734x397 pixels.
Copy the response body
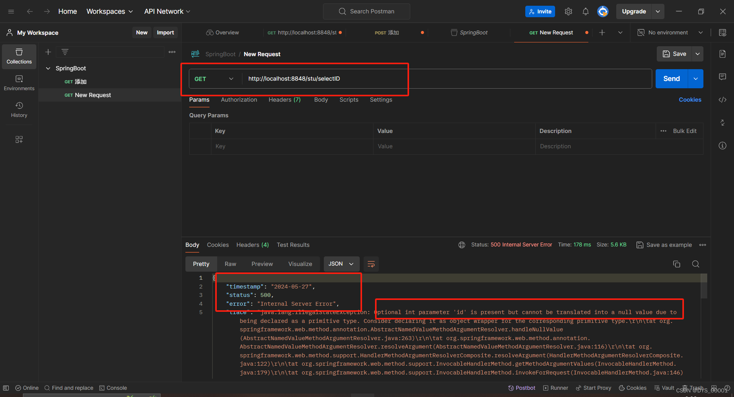677,264
